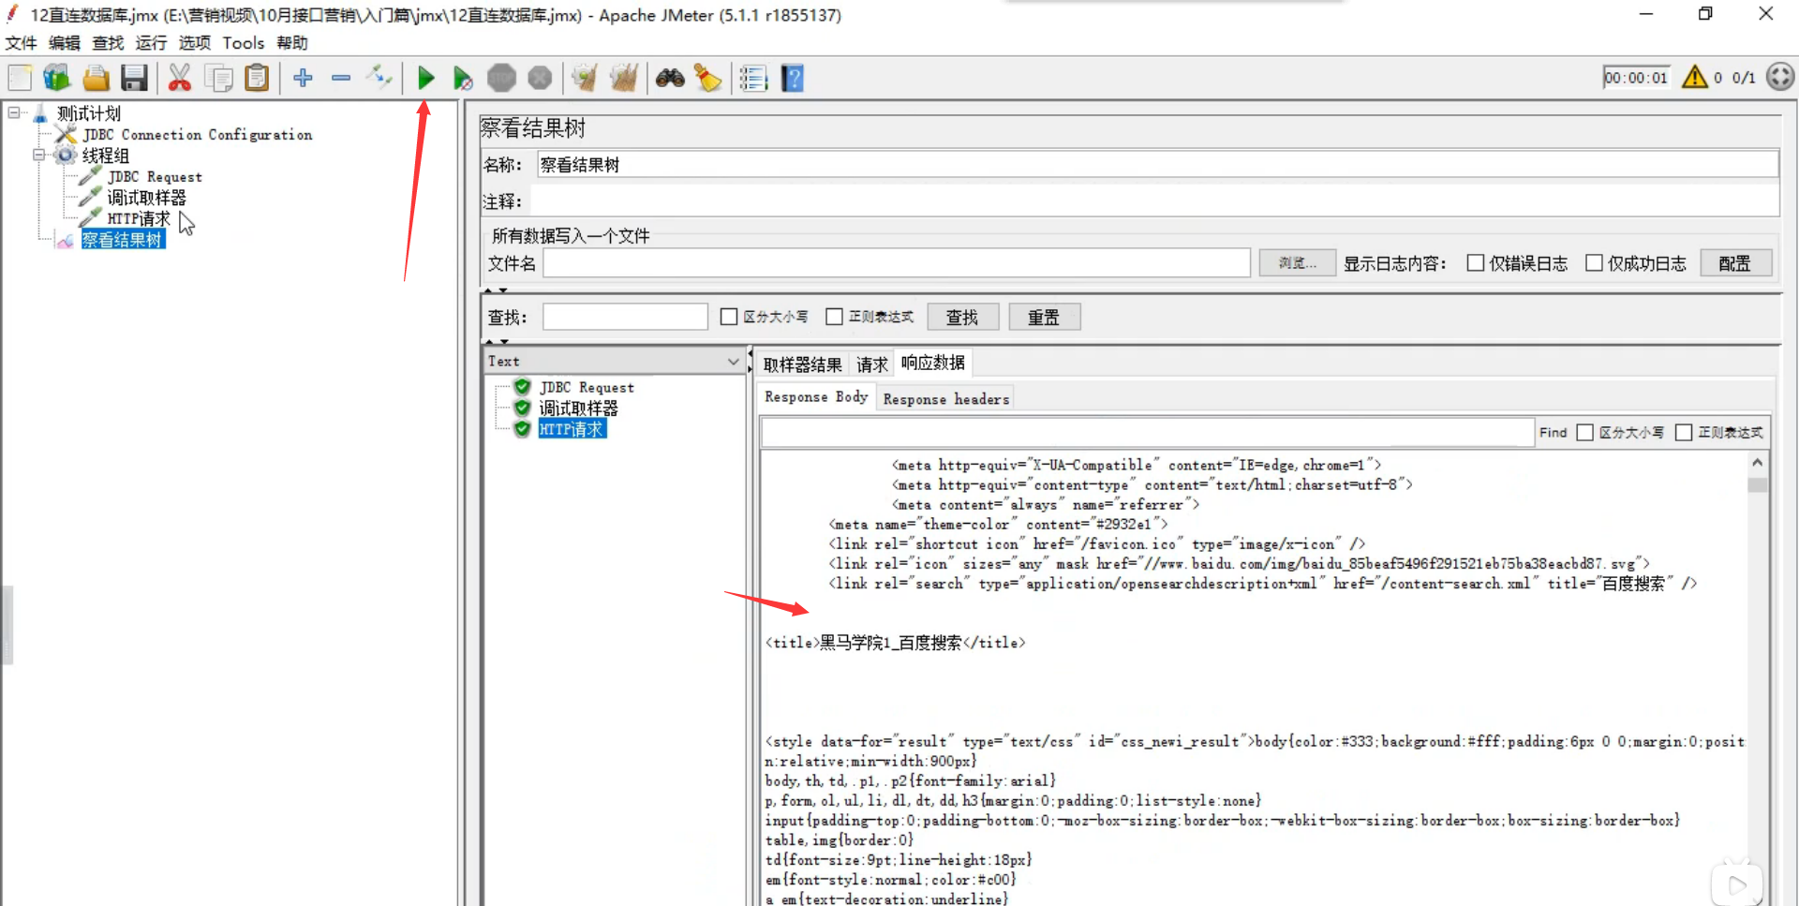Toggle 正则表达式 checkbox beside 查找 field
The width and height of the screenshot is (1799, 906).
[x=834, y=317]
